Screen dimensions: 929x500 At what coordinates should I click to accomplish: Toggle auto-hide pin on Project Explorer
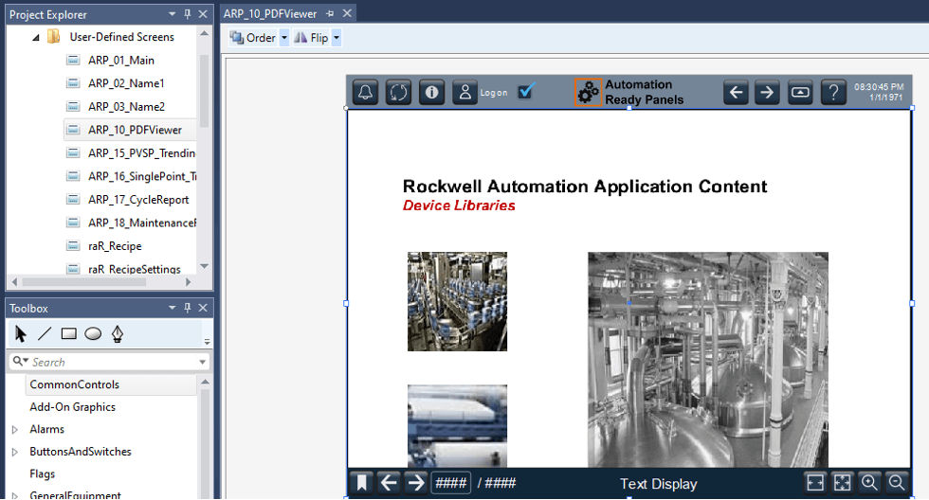click(x=188, y=14)
